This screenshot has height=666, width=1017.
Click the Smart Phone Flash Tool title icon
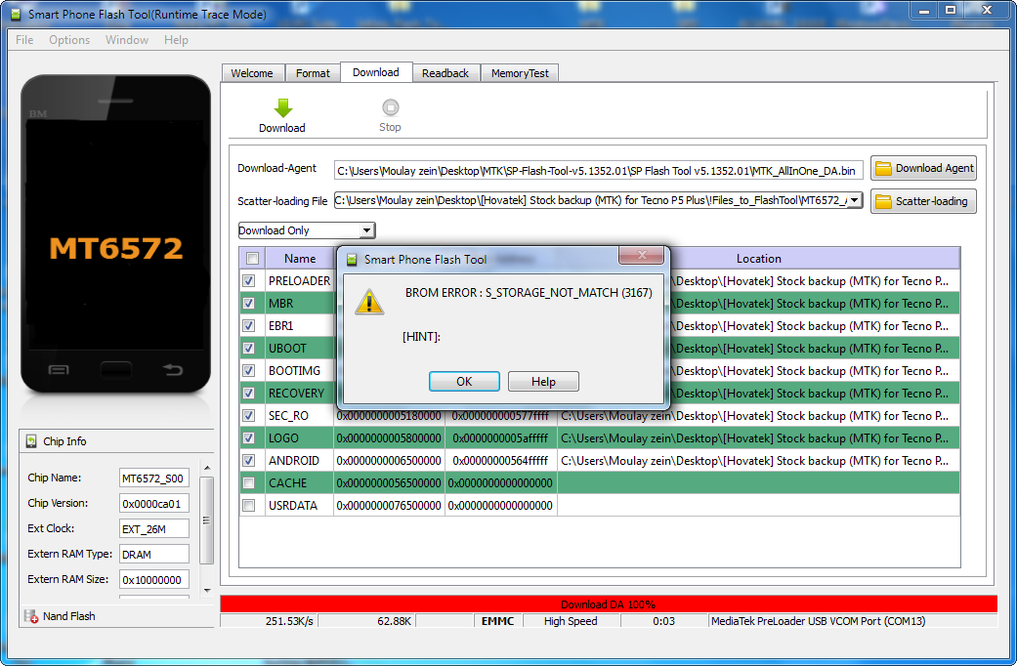pos(16,14)
